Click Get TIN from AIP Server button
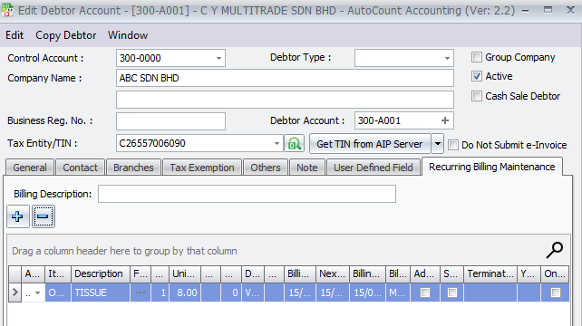This screenshot has height=326, width=582. point(370,143)
